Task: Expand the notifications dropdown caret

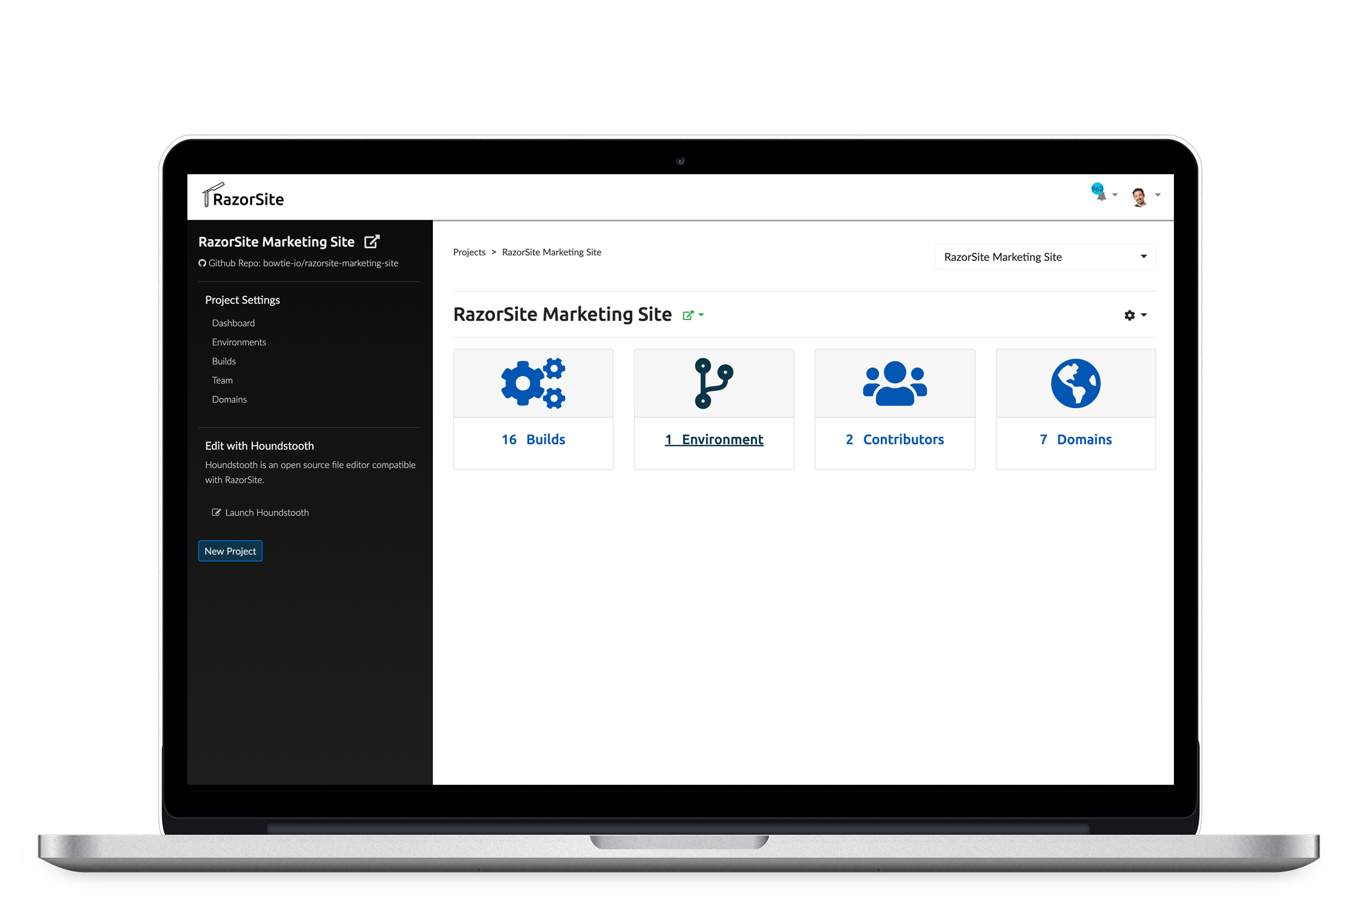Action: [1115, 195]
